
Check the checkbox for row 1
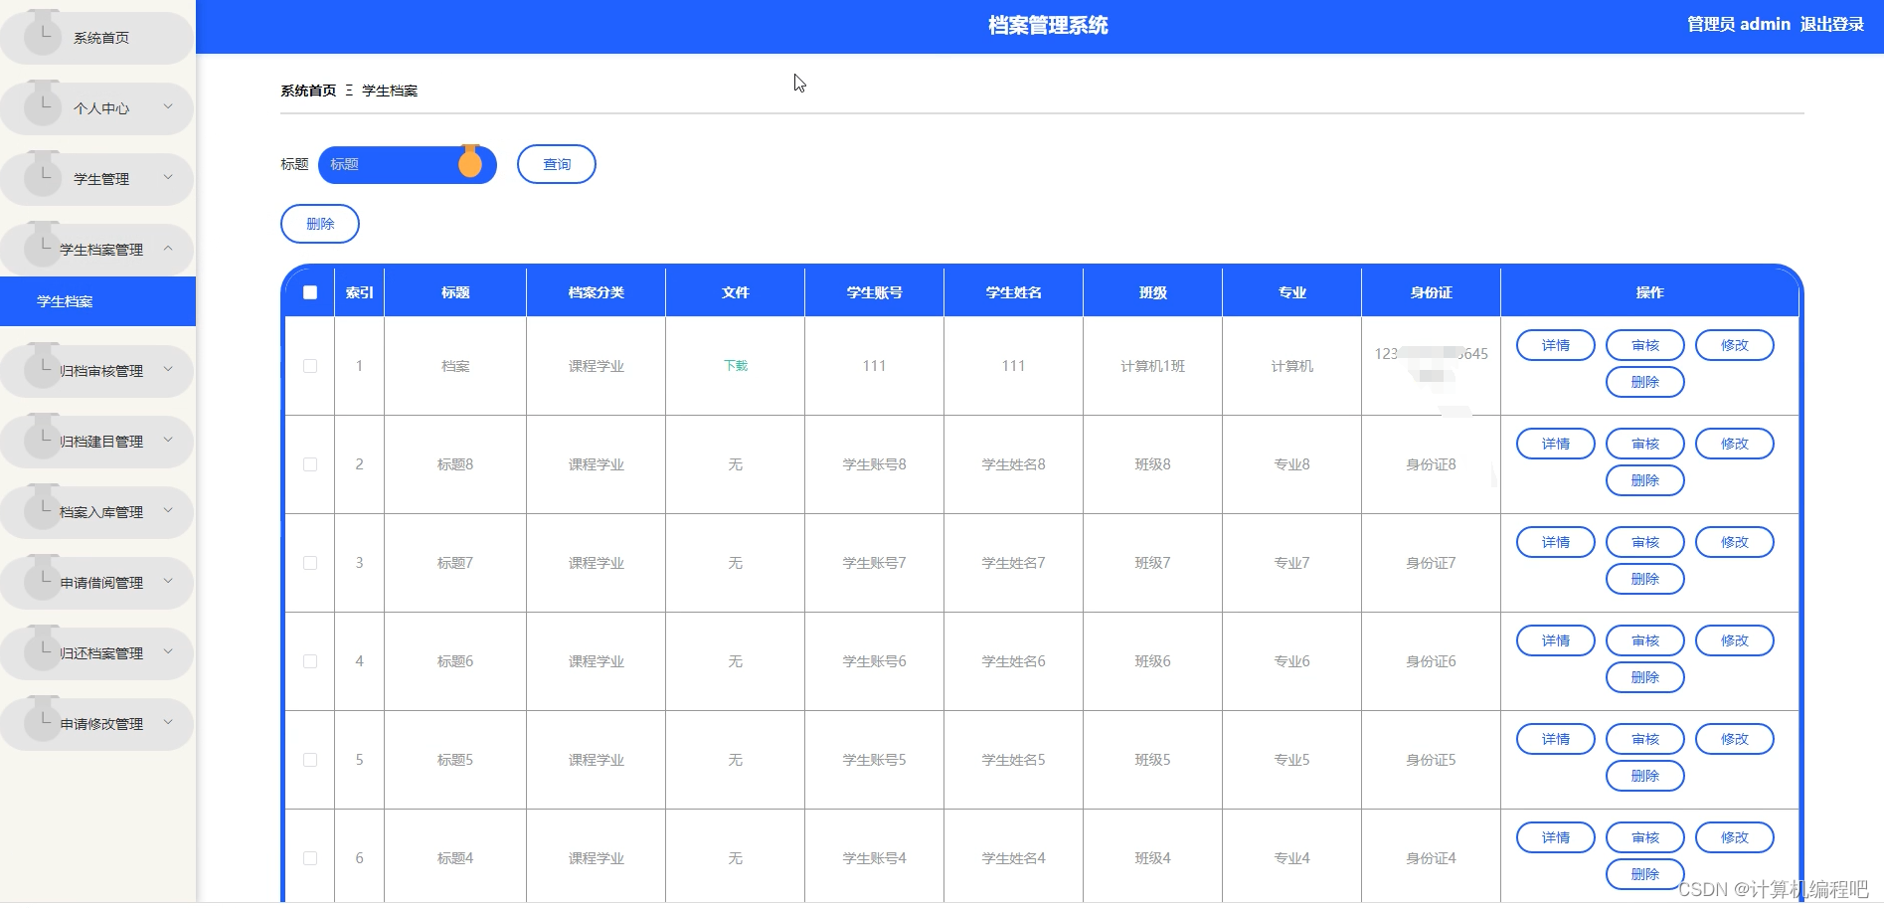tap(309, 366)
